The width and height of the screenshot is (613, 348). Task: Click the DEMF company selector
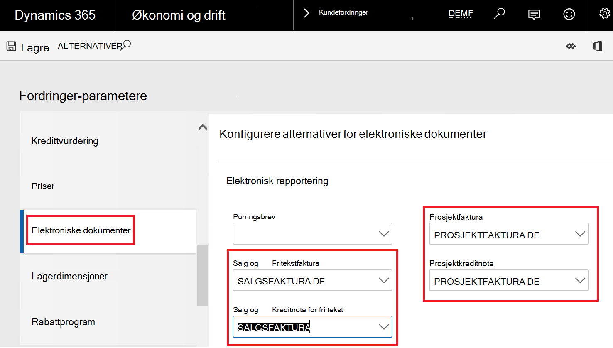461,14
